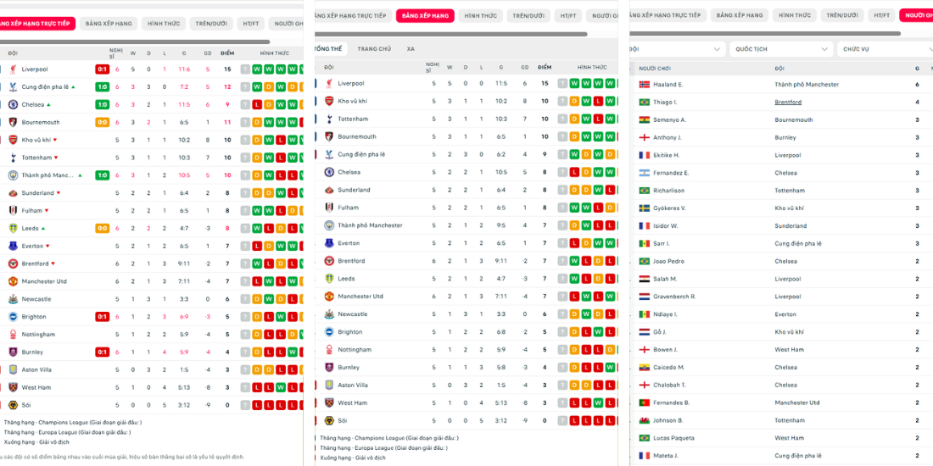Click Liverpool crest beside the 0:1 live score
Viewport: 933px width, 466px height.
click(13, 69)
